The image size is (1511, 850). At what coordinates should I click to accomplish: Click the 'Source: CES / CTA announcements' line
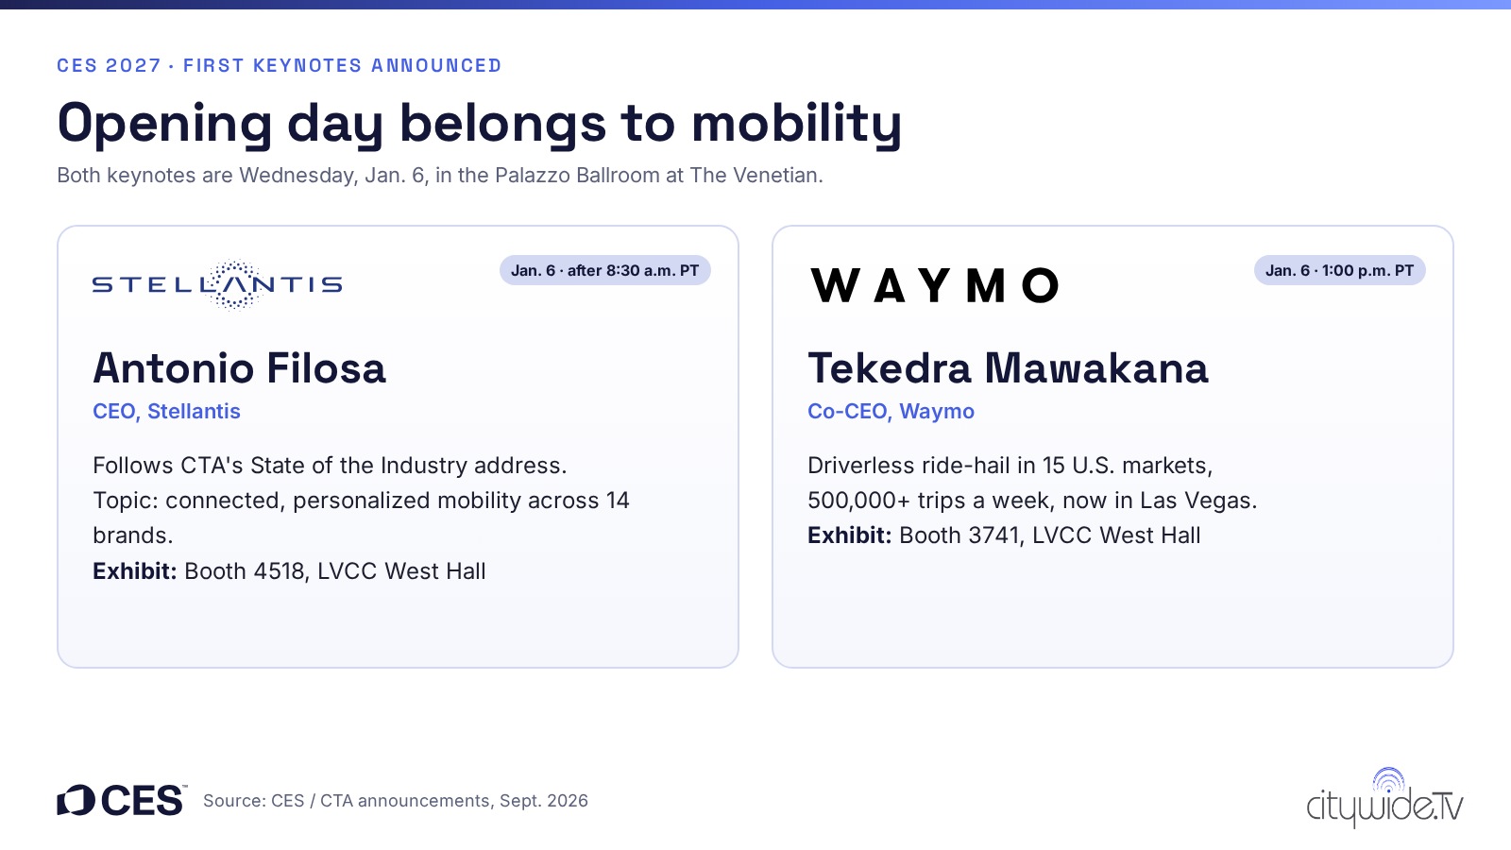point(396,801)
